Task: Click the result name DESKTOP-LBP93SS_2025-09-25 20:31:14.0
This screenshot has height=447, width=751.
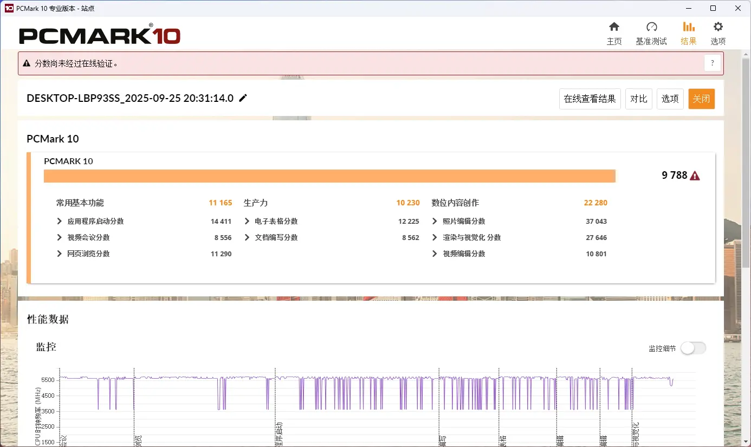Action: click(130, 98)
